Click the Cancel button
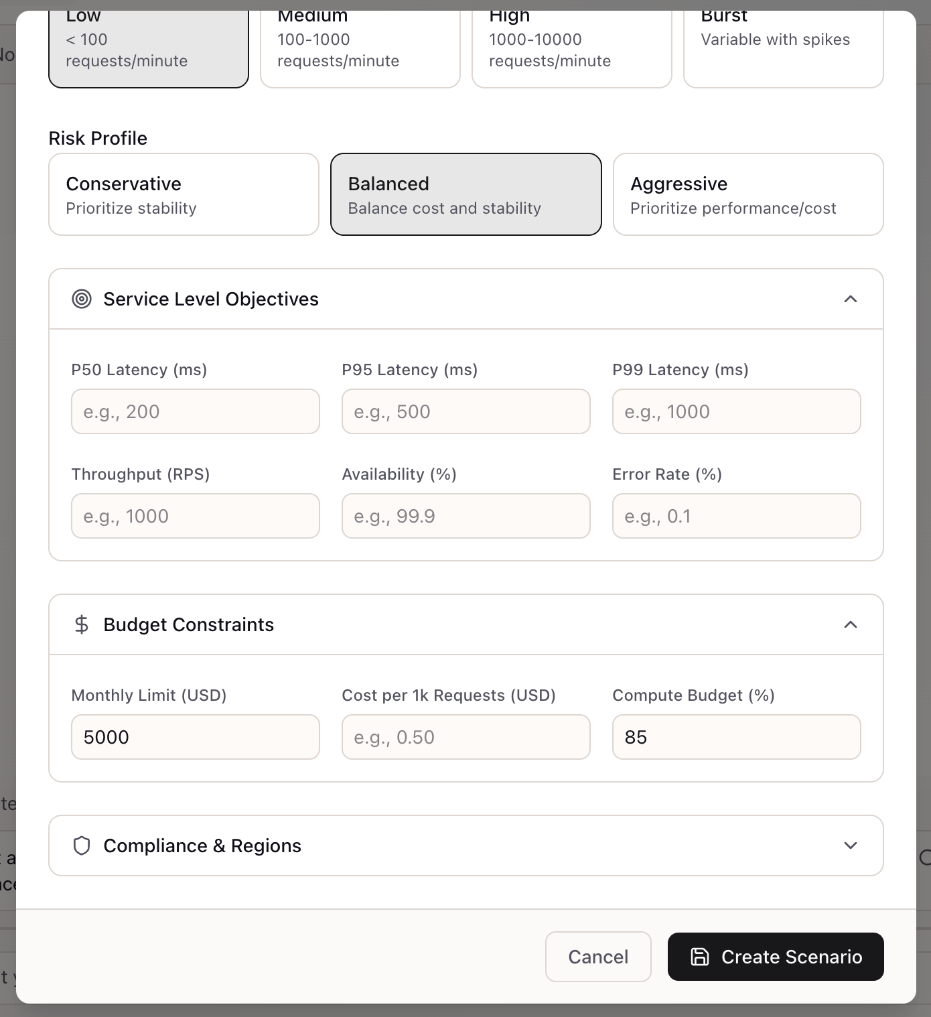 point(597,957)
